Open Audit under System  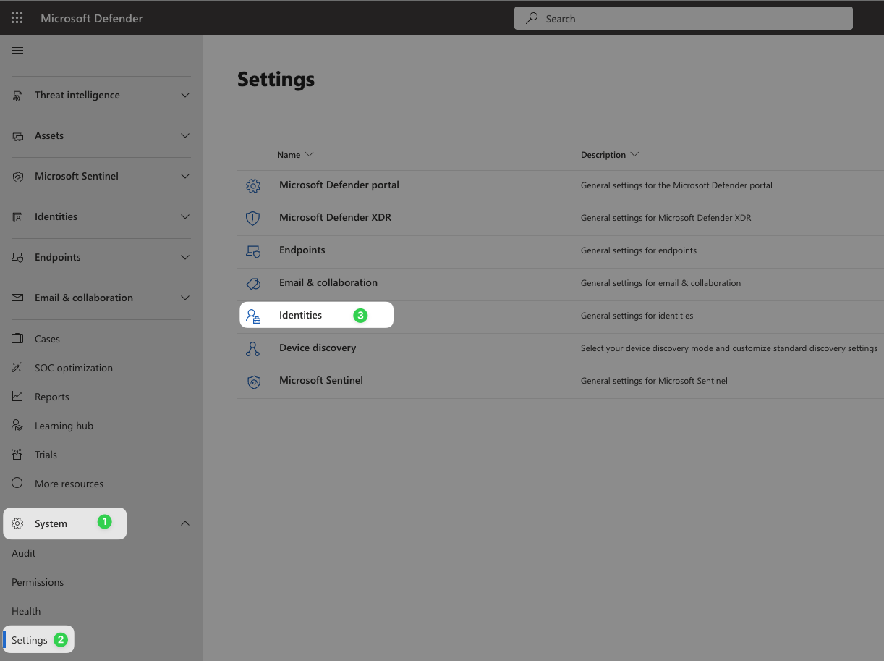coord(23,553)
